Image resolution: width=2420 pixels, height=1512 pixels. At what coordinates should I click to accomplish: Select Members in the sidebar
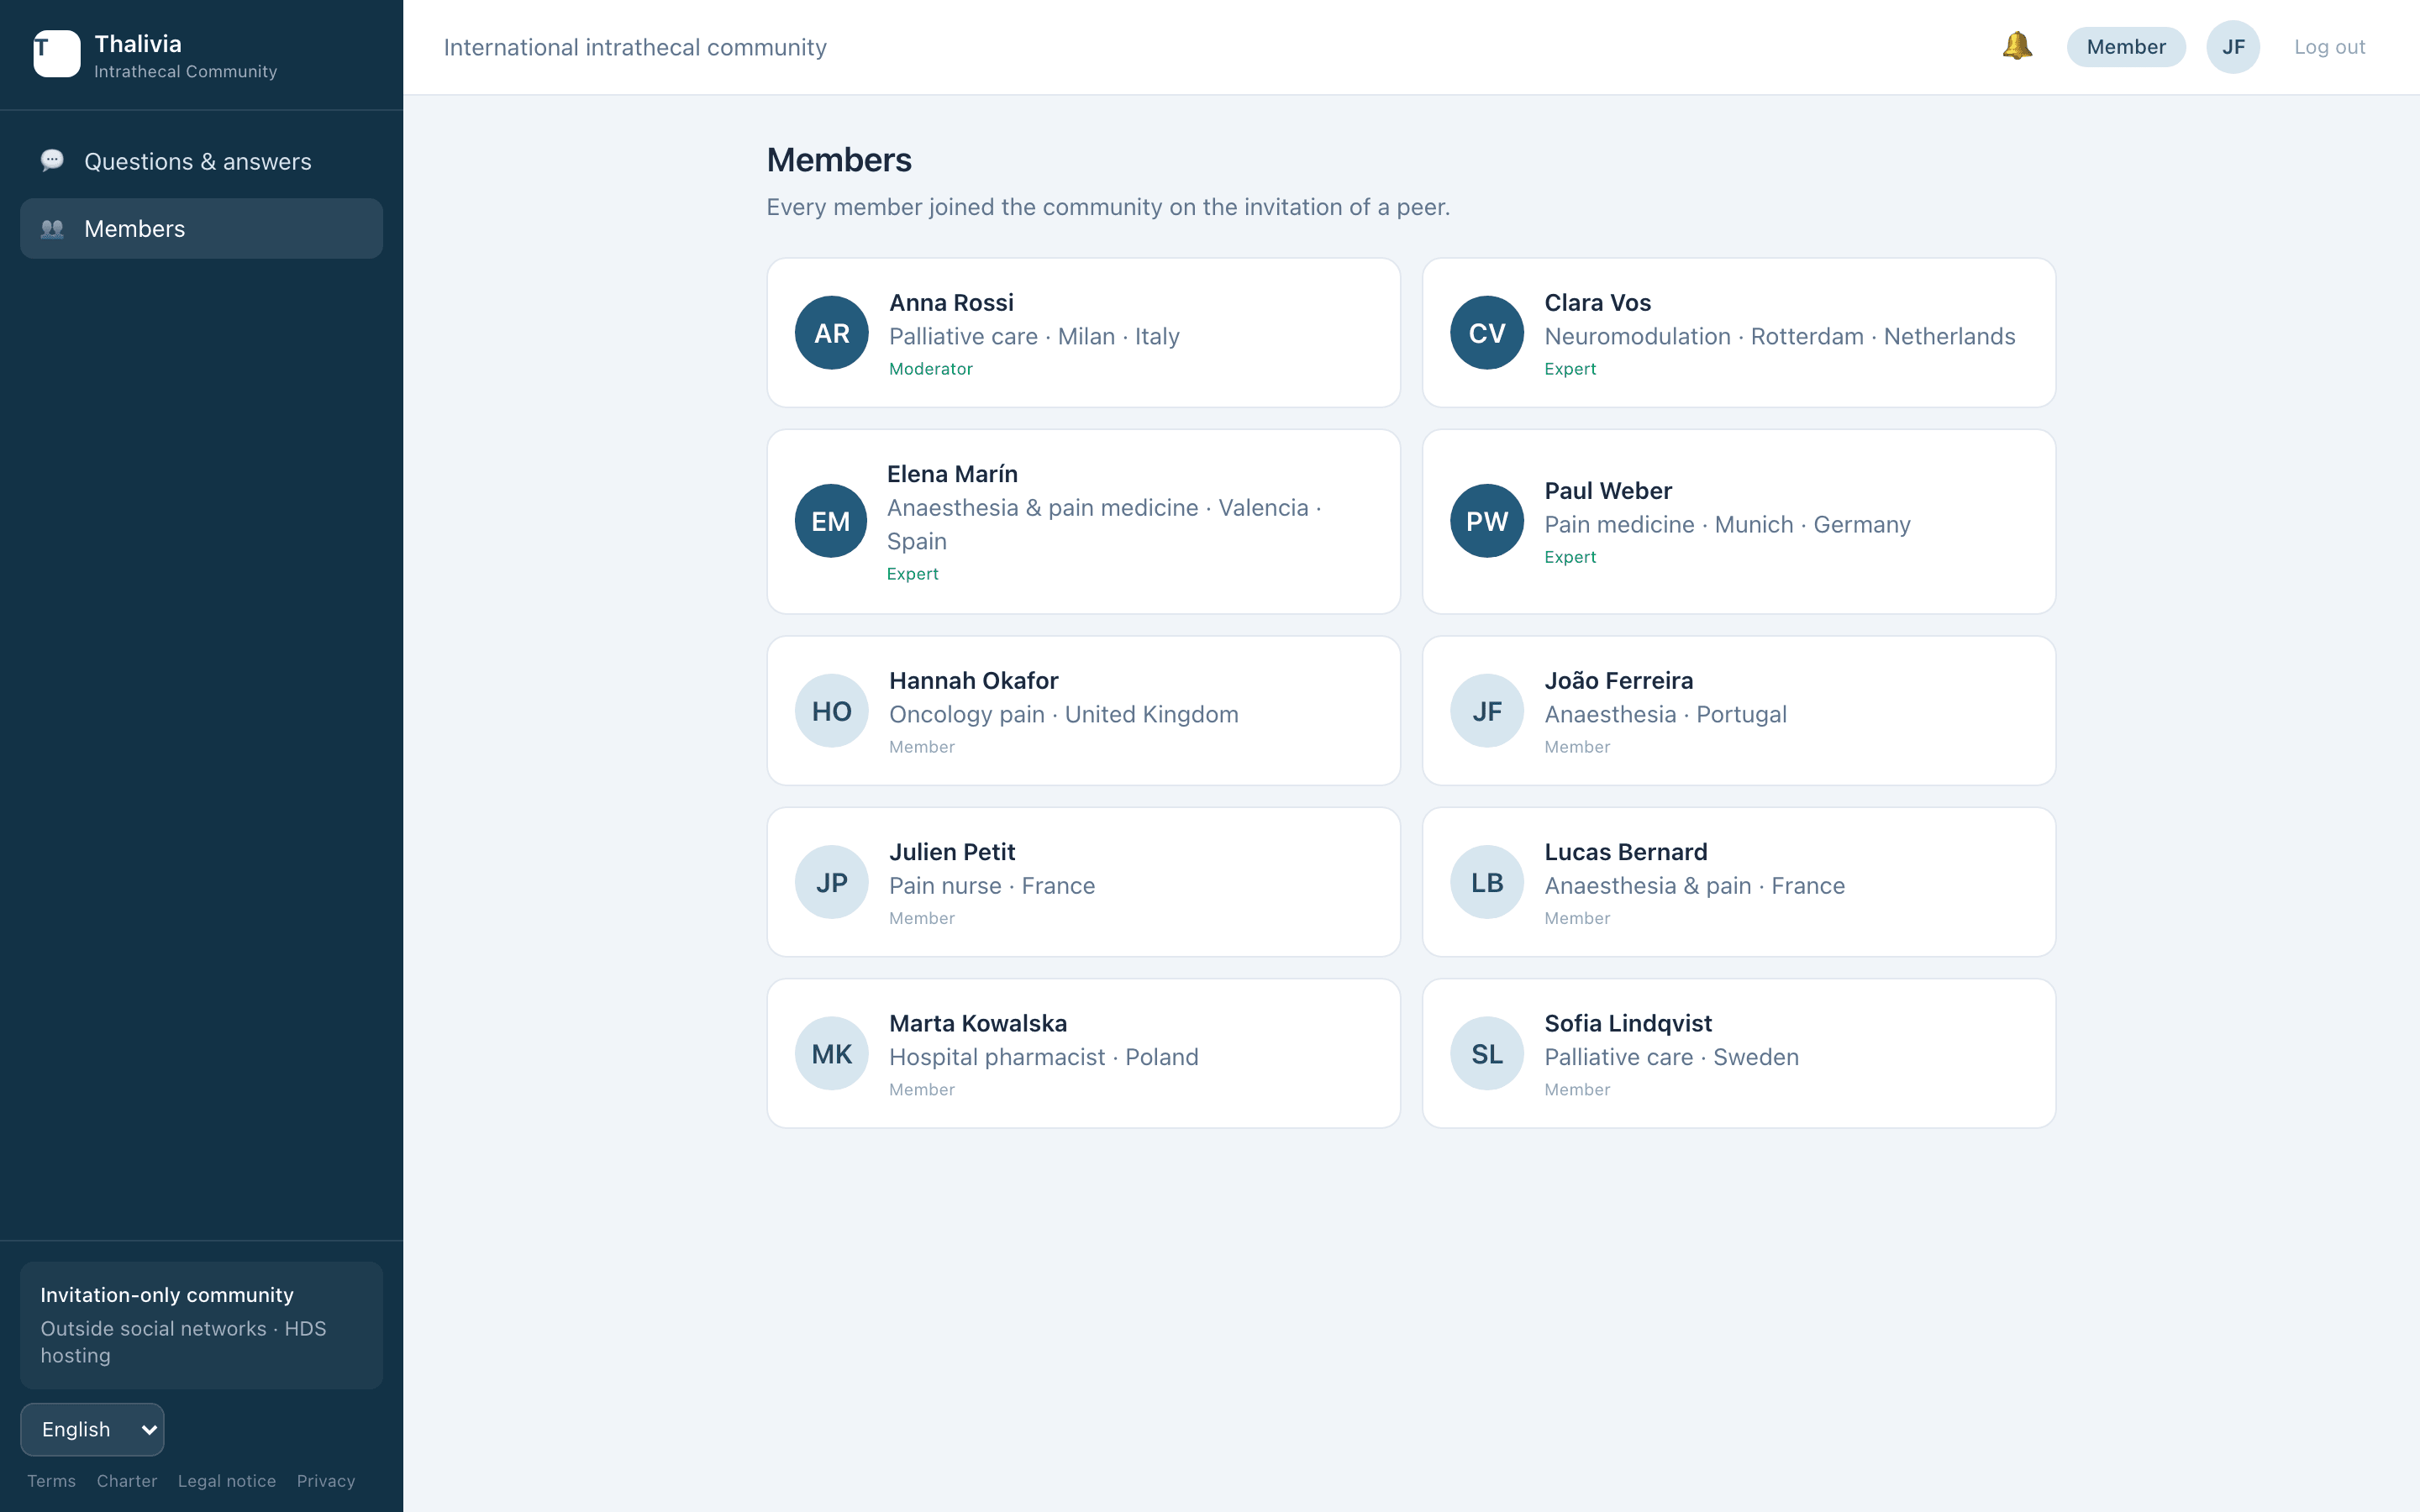(201, 229)
